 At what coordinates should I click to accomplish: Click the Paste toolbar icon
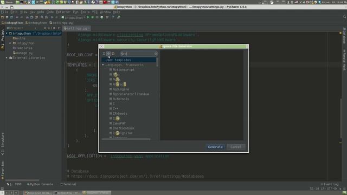point(36,17)
